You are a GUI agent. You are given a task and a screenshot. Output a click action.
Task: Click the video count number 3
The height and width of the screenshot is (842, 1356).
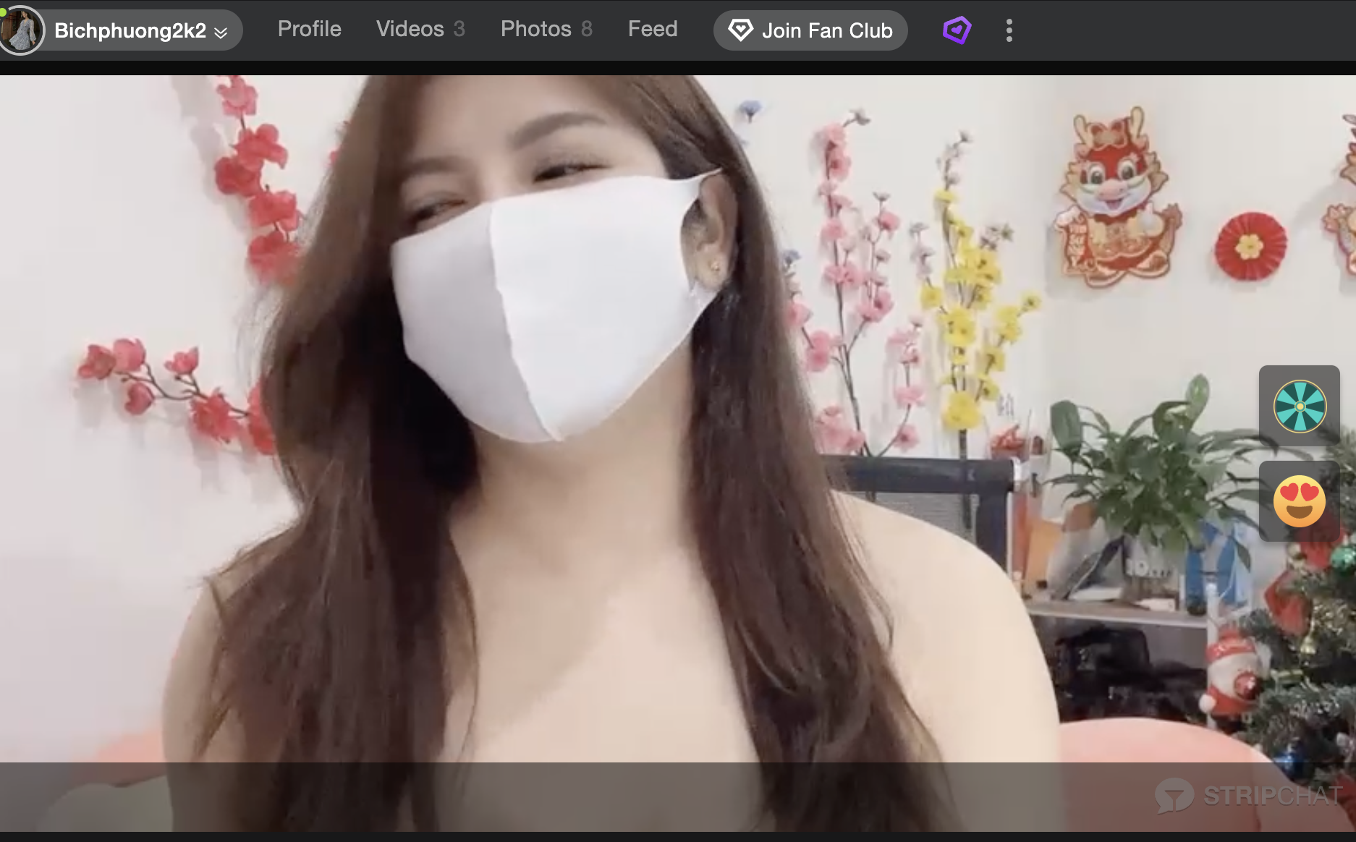tap(459, 29)
